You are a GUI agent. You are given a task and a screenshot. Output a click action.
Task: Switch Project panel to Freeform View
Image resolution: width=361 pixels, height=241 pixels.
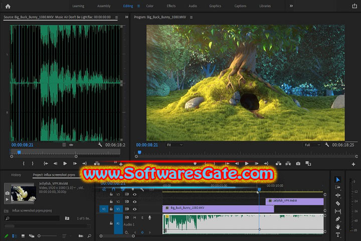32,235
